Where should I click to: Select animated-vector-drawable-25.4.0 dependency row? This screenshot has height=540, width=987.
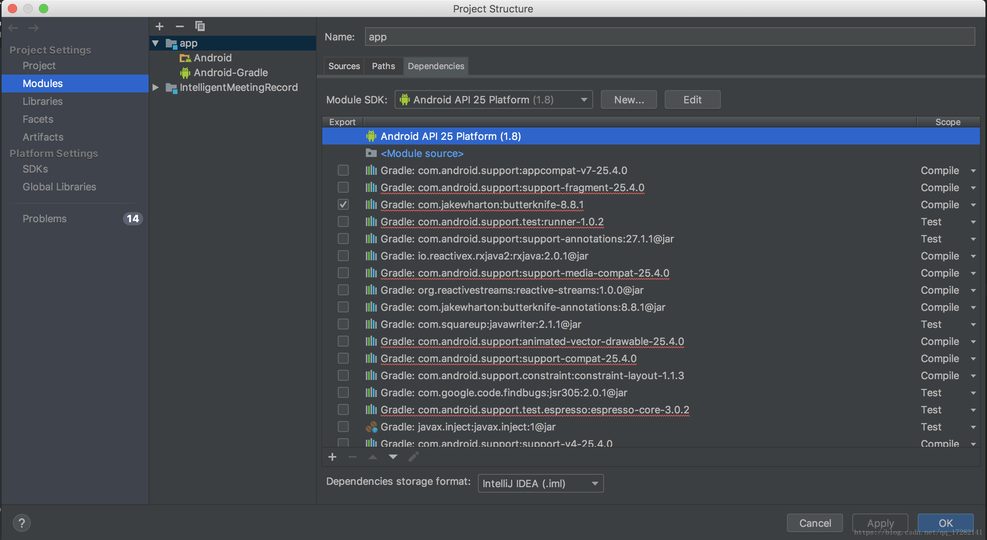tap(651, 341)
